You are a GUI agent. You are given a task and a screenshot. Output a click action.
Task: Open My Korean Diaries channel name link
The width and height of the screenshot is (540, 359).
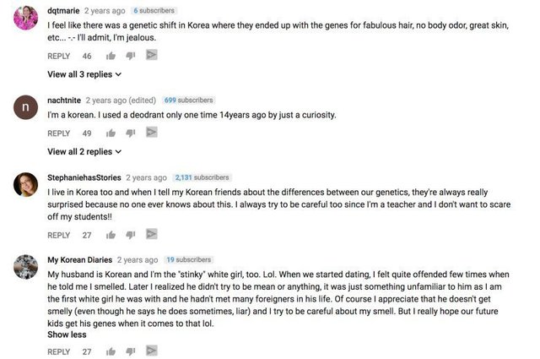click(x=80, y=259)
